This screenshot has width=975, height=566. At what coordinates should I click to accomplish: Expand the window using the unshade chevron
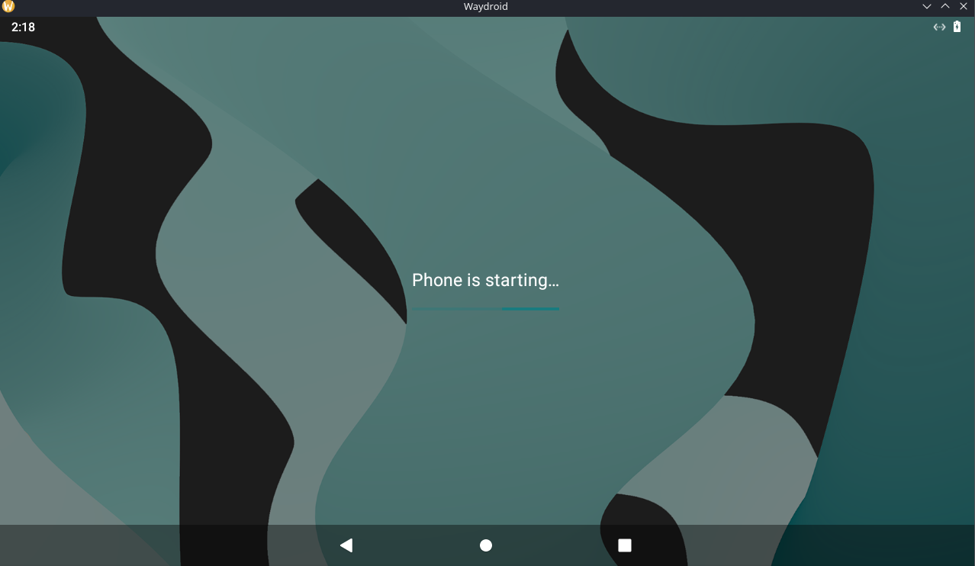coord(944,6)
